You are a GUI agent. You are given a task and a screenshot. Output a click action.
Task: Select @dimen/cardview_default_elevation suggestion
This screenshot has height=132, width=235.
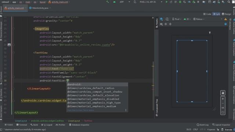(97, 95)
